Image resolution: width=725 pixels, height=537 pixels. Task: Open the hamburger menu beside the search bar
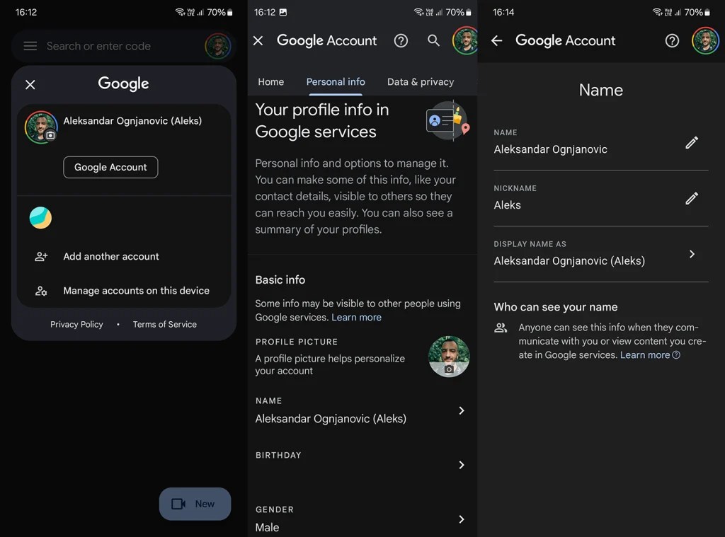[x=29, y=46]
